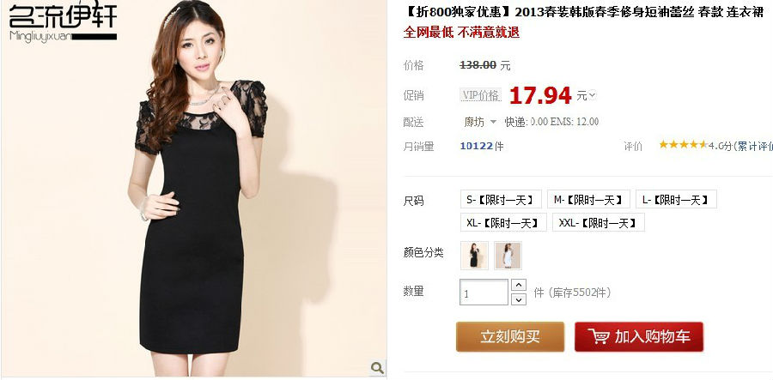Viewport: 773px width, 380px height.
Task: Click the magnifier zoom icon on product photo
Action: tap(377, 367)
